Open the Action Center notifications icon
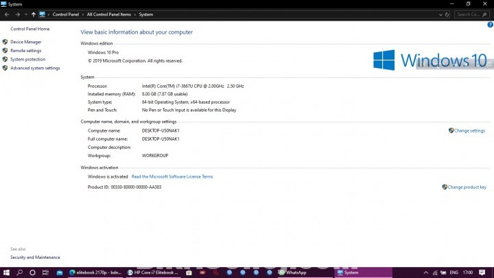Screen dimensions: 494x278 pyautogui.click(x=482, y=273)
